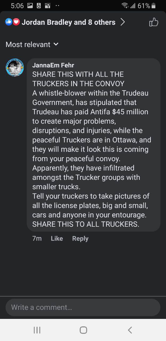Open reactions list via right chevron
The width and height of the screenshot is (166, 341).
[x=122, y=22]
